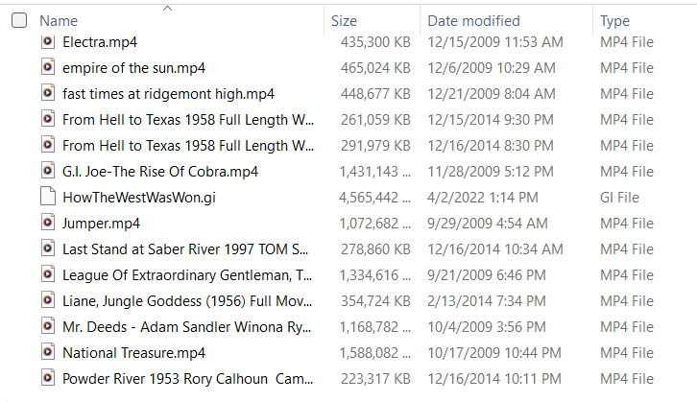
Task: Click the National Treasure.mp4 file icon
Action: click(48, 352)
